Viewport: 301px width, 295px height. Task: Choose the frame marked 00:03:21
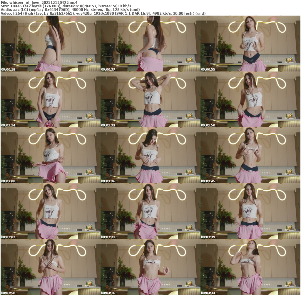tap(150, 211)
